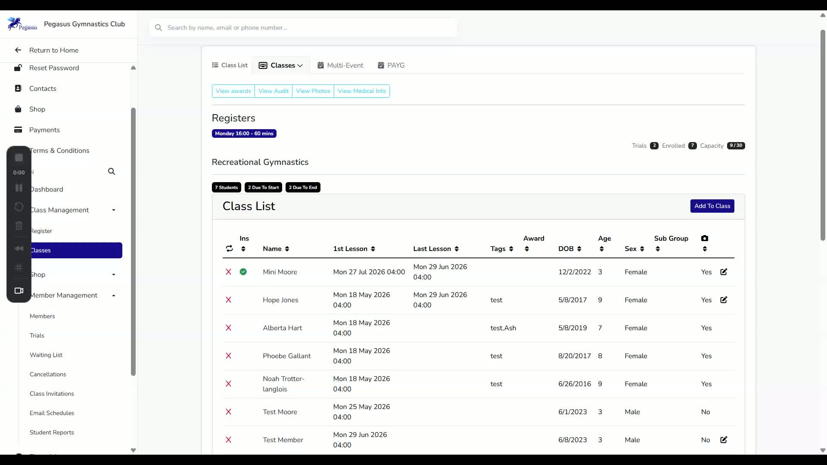
Task: Click the View awards button
Action: [x=233, y=91]
